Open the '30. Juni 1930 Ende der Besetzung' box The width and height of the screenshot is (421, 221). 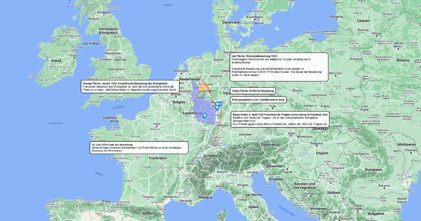(x=139, y=148)
